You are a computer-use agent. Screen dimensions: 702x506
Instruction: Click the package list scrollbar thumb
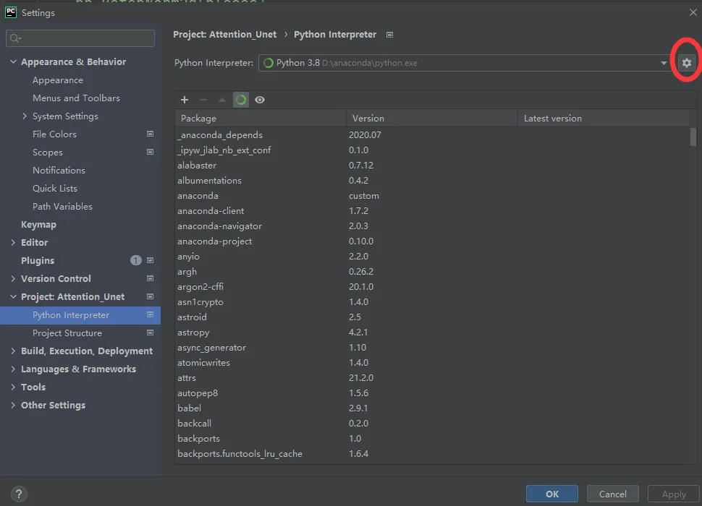click(693, 137)
